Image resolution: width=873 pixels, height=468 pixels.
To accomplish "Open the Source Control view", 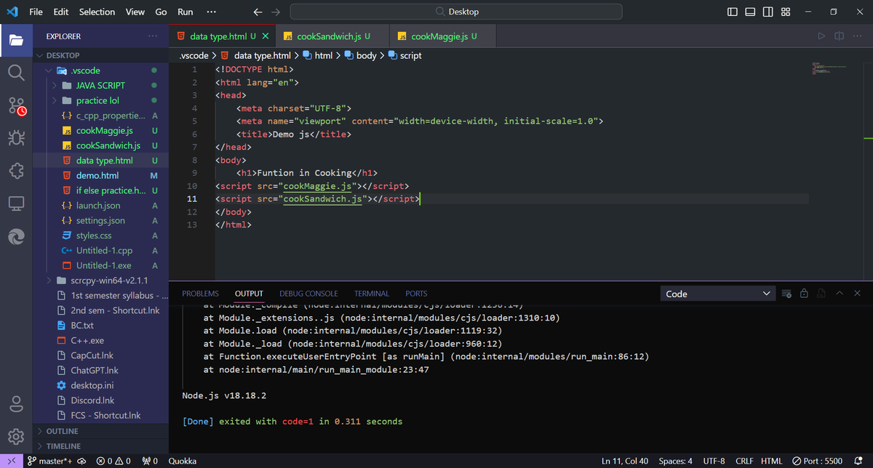I will 16,106.
